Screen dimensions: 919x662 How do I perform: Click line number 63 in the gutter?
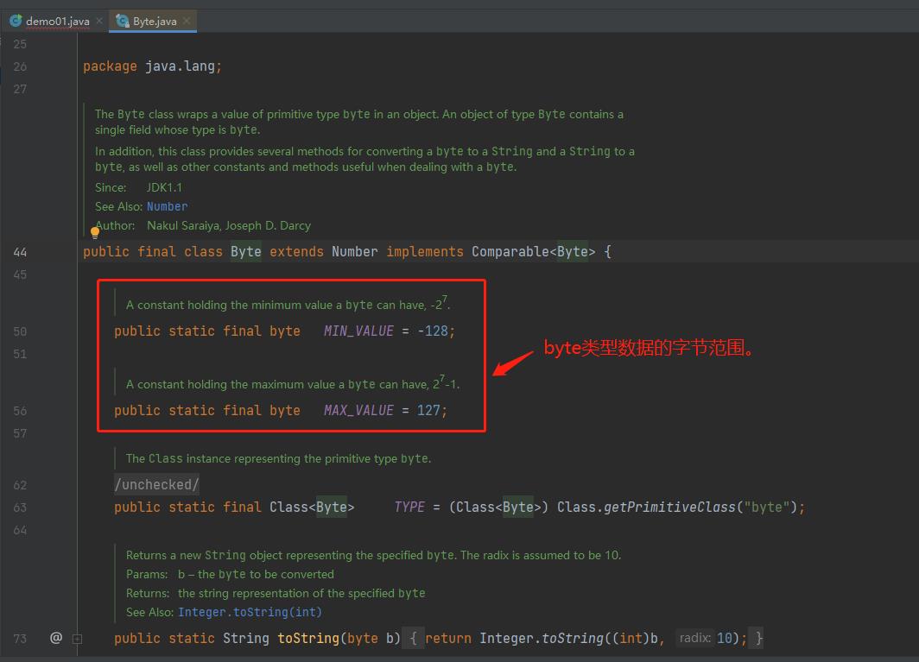(x=20, y=508)
